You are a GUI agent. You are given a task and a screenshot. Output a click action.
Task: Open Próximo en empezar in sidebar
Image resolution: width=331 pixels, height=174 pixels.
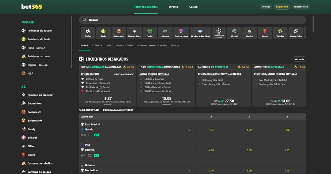37,95
